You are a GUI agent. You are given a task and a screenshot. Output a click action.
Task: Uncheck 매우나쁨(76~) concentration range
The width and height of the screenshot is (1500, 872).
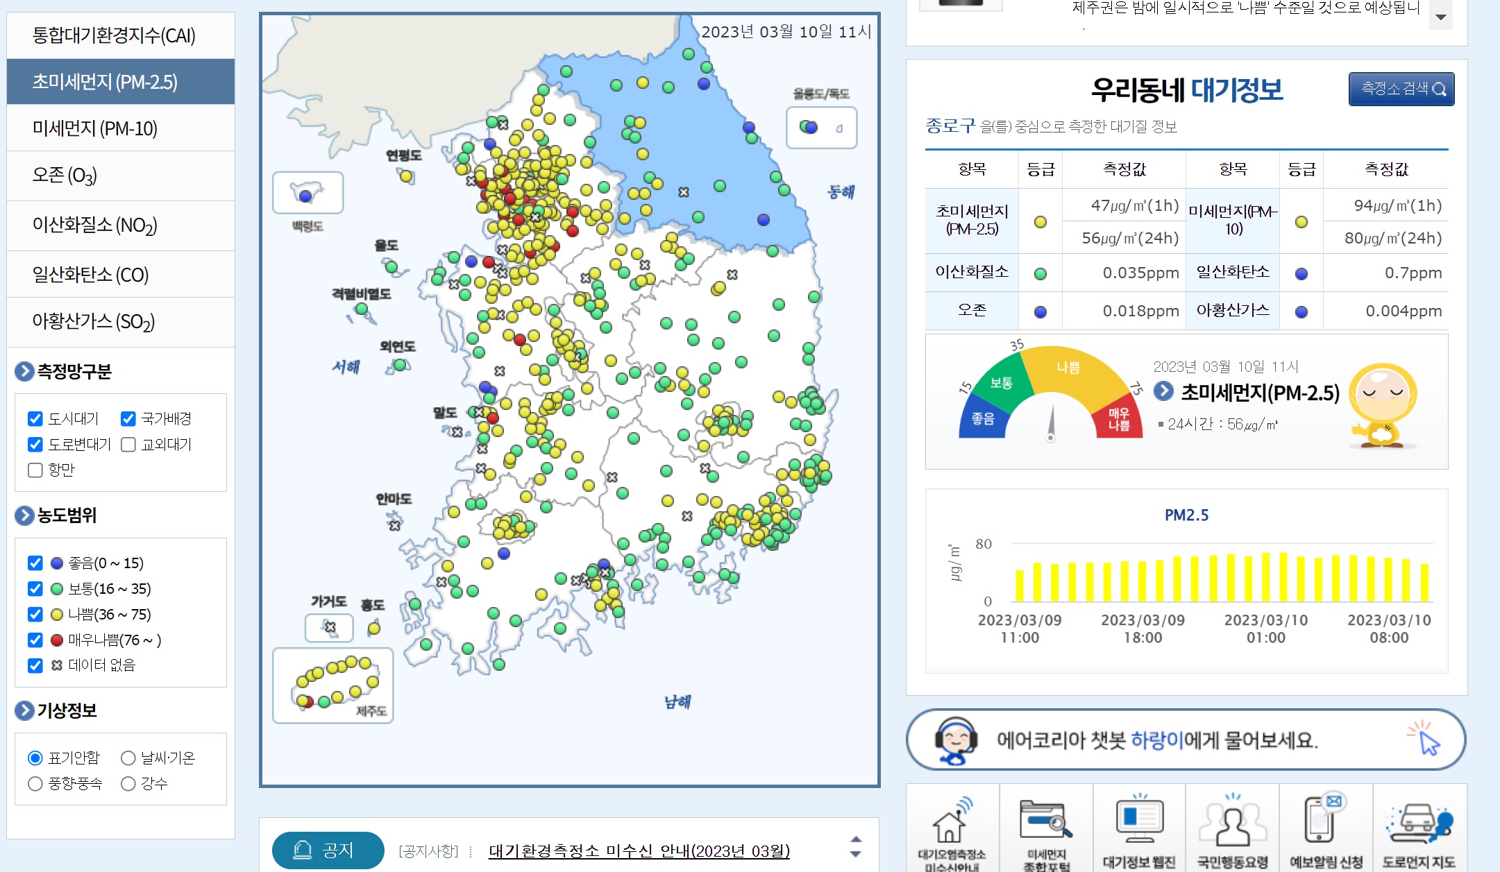35,640
